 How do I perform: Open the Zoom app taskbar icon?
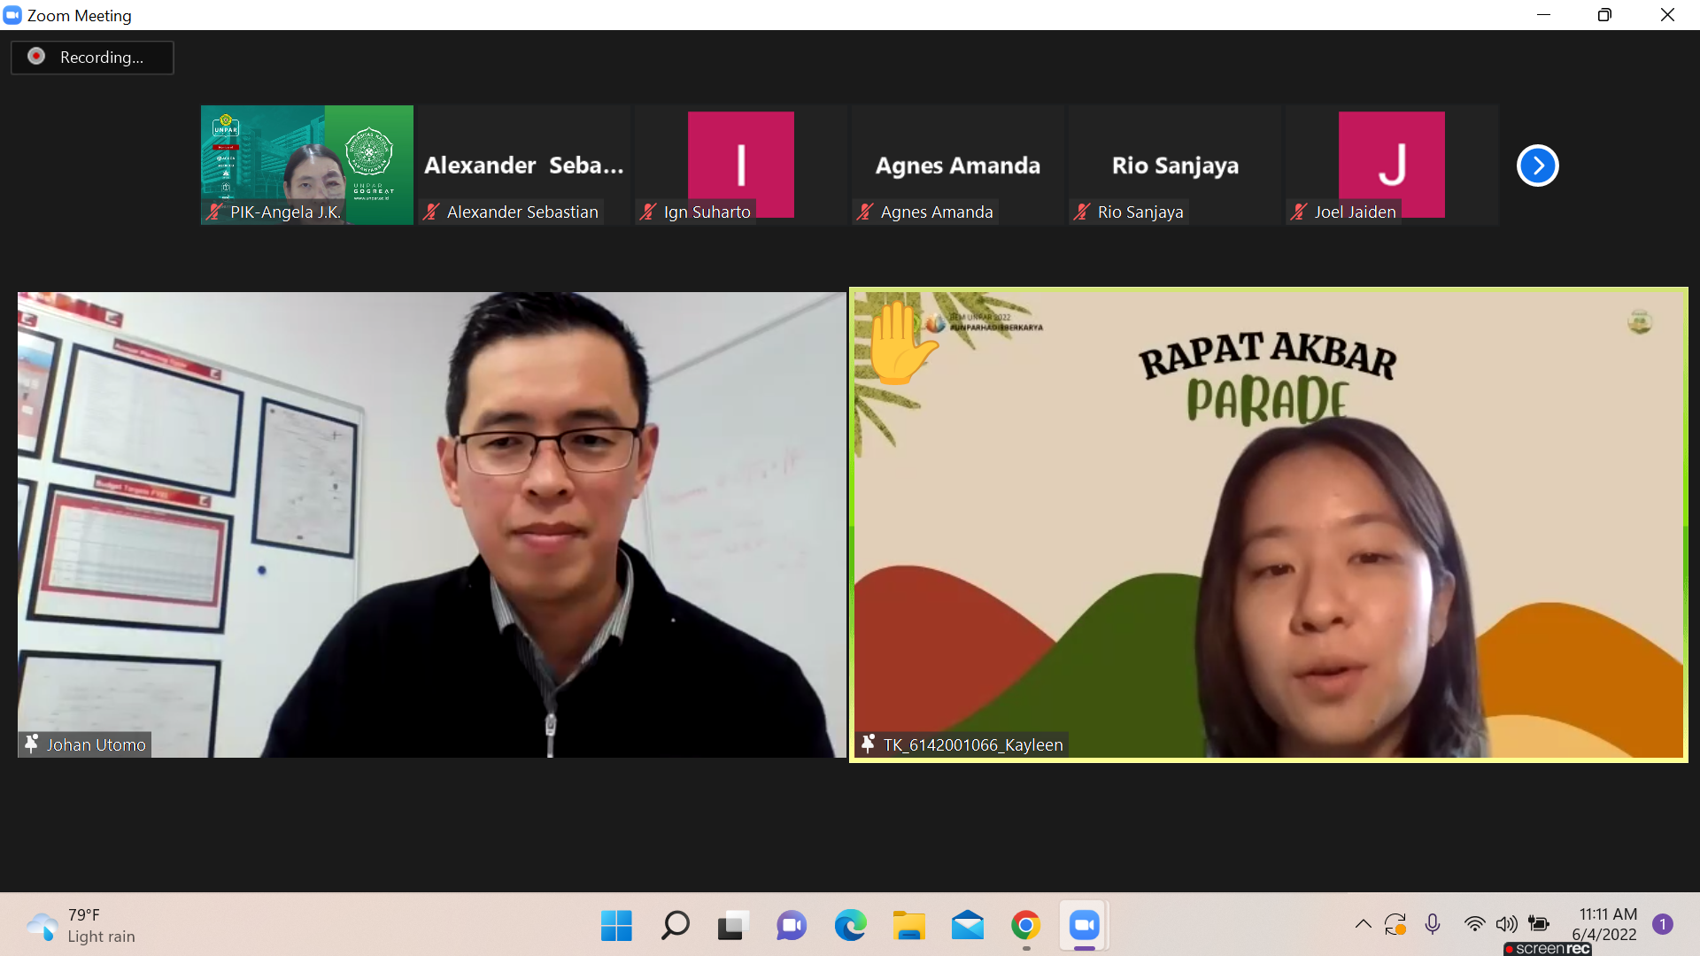point(1084,926)
